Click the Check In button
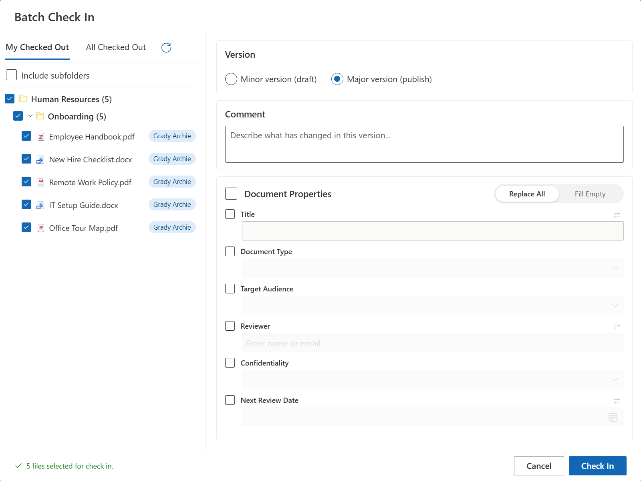The width and height of the screenshot is (641, 481). pos(597,466)
